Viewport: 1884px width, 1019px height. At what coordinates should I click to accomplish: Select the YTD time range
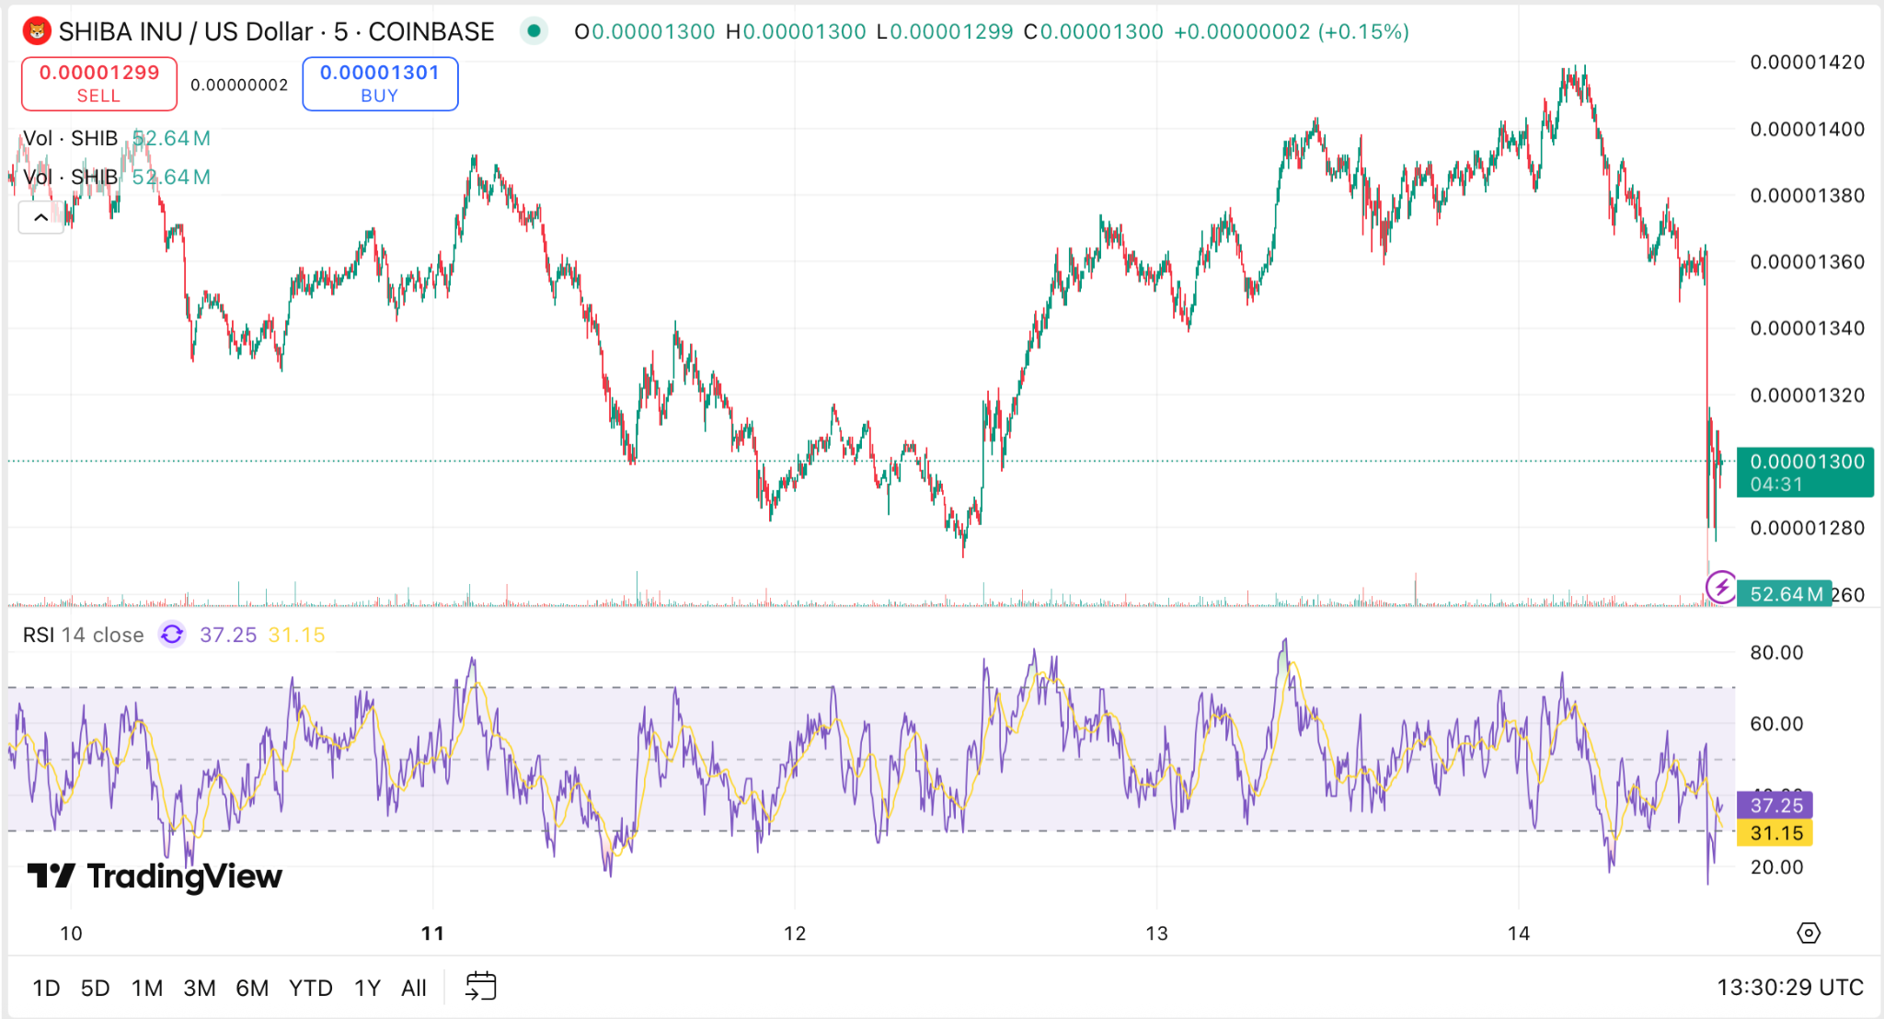pos(311,988)
